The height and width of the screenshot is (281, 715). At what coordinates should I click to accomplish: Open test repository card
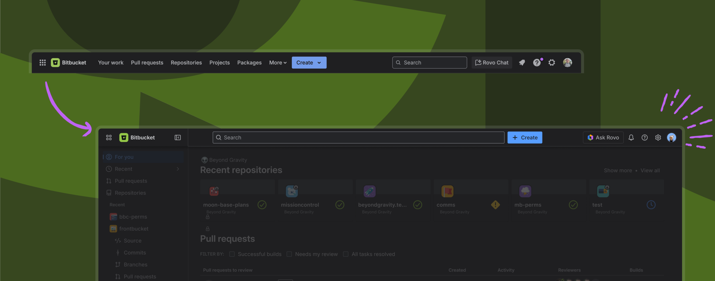(627, 200)
